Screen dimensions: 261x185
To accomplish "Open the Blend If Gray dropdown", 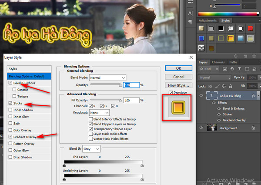I will (x=91, y=149).
